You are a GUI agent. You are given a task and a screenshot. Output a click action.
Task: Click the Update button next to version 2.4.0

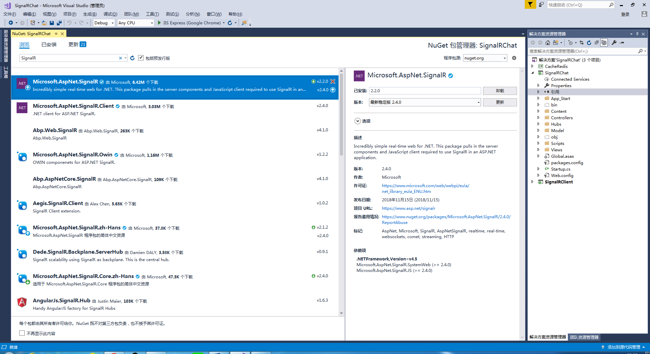(500, 102)
